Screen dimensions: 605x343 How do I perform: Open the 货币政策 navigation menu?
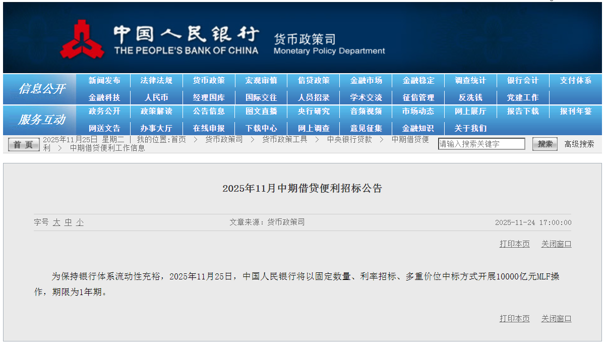pos(209,80)
